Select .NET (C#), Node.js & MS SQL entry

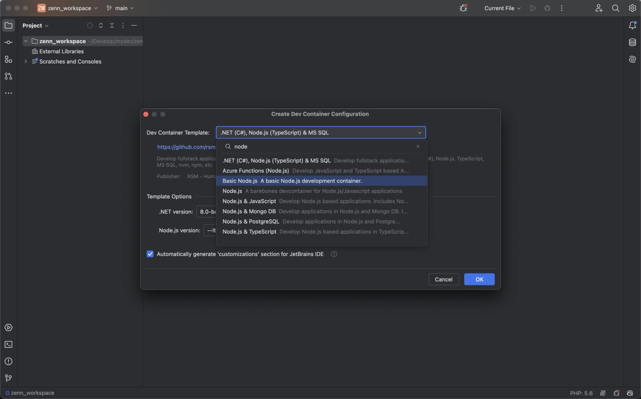pyautogui.click(x=322, y=160)
